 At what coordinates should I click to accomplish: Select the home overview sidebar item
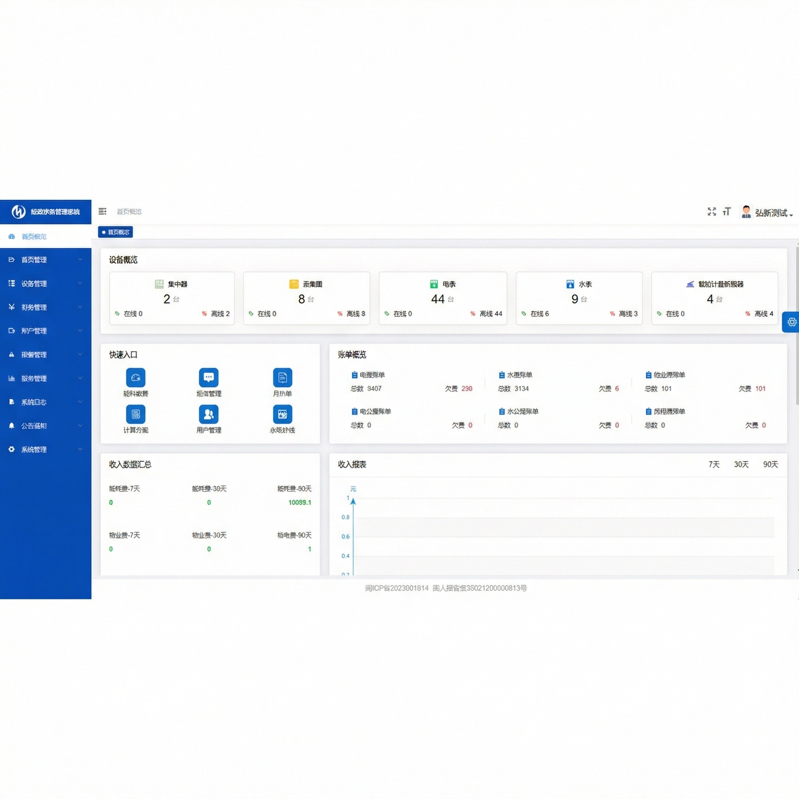tap(46, 236)
